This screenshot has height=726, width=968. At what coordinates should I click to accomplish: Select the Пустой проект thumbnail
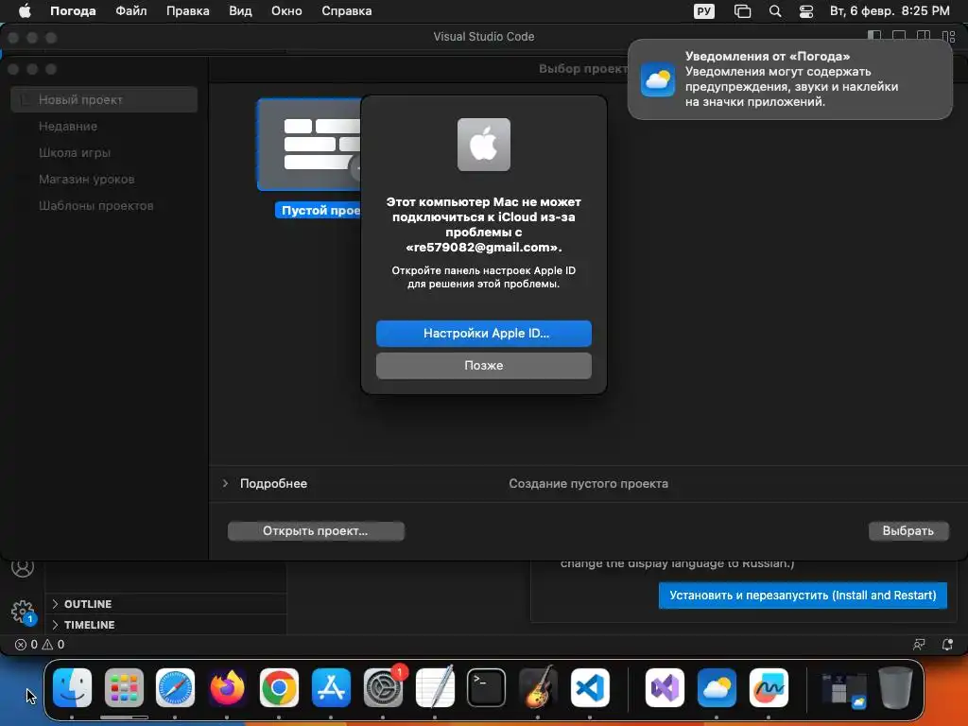309,145
